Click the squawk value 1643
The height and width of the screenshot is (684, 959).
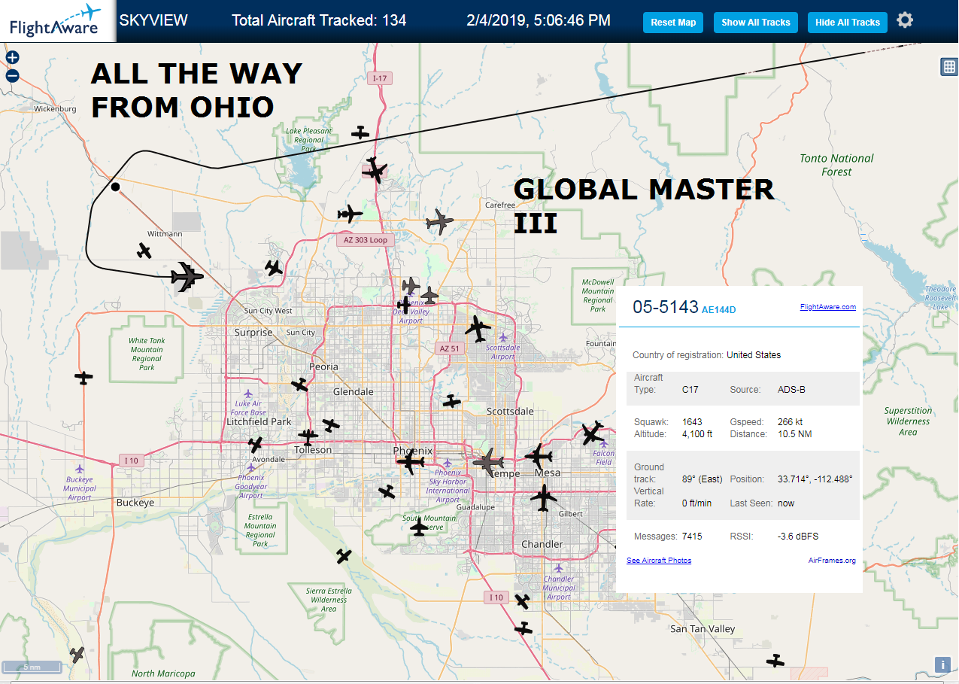pyautogui.click(x=692, y=422)
